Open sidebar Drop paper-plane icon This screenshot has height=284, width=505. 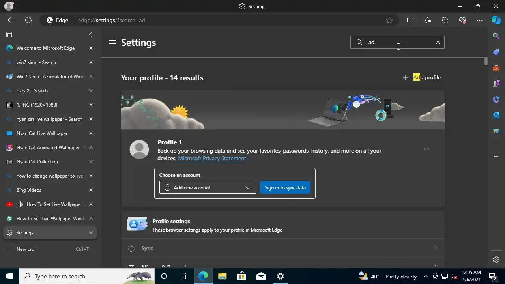coord(496,131)
